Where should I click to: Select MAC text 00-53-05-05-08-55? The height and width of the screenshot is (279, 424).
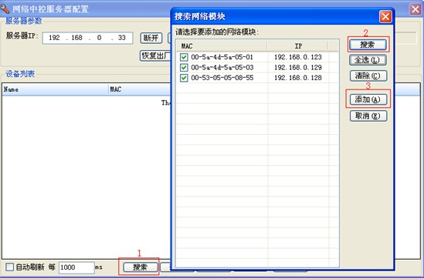point(222,78)
